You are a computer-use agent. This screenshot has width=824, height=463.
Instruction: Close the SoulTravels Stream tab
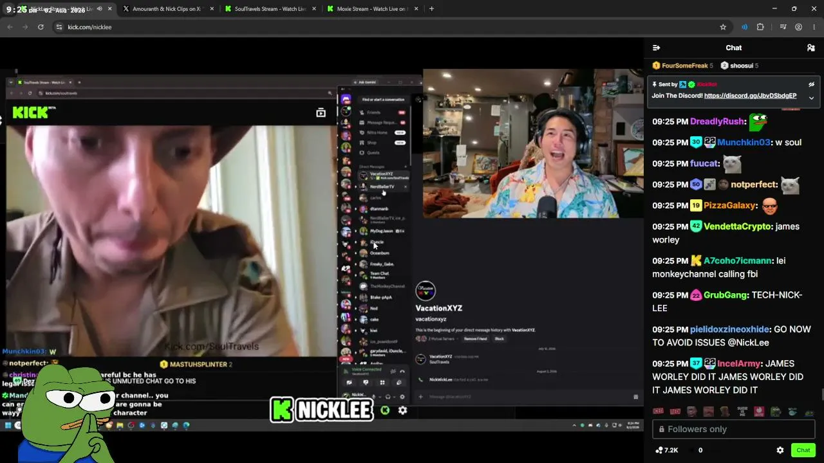coord(314,9)
